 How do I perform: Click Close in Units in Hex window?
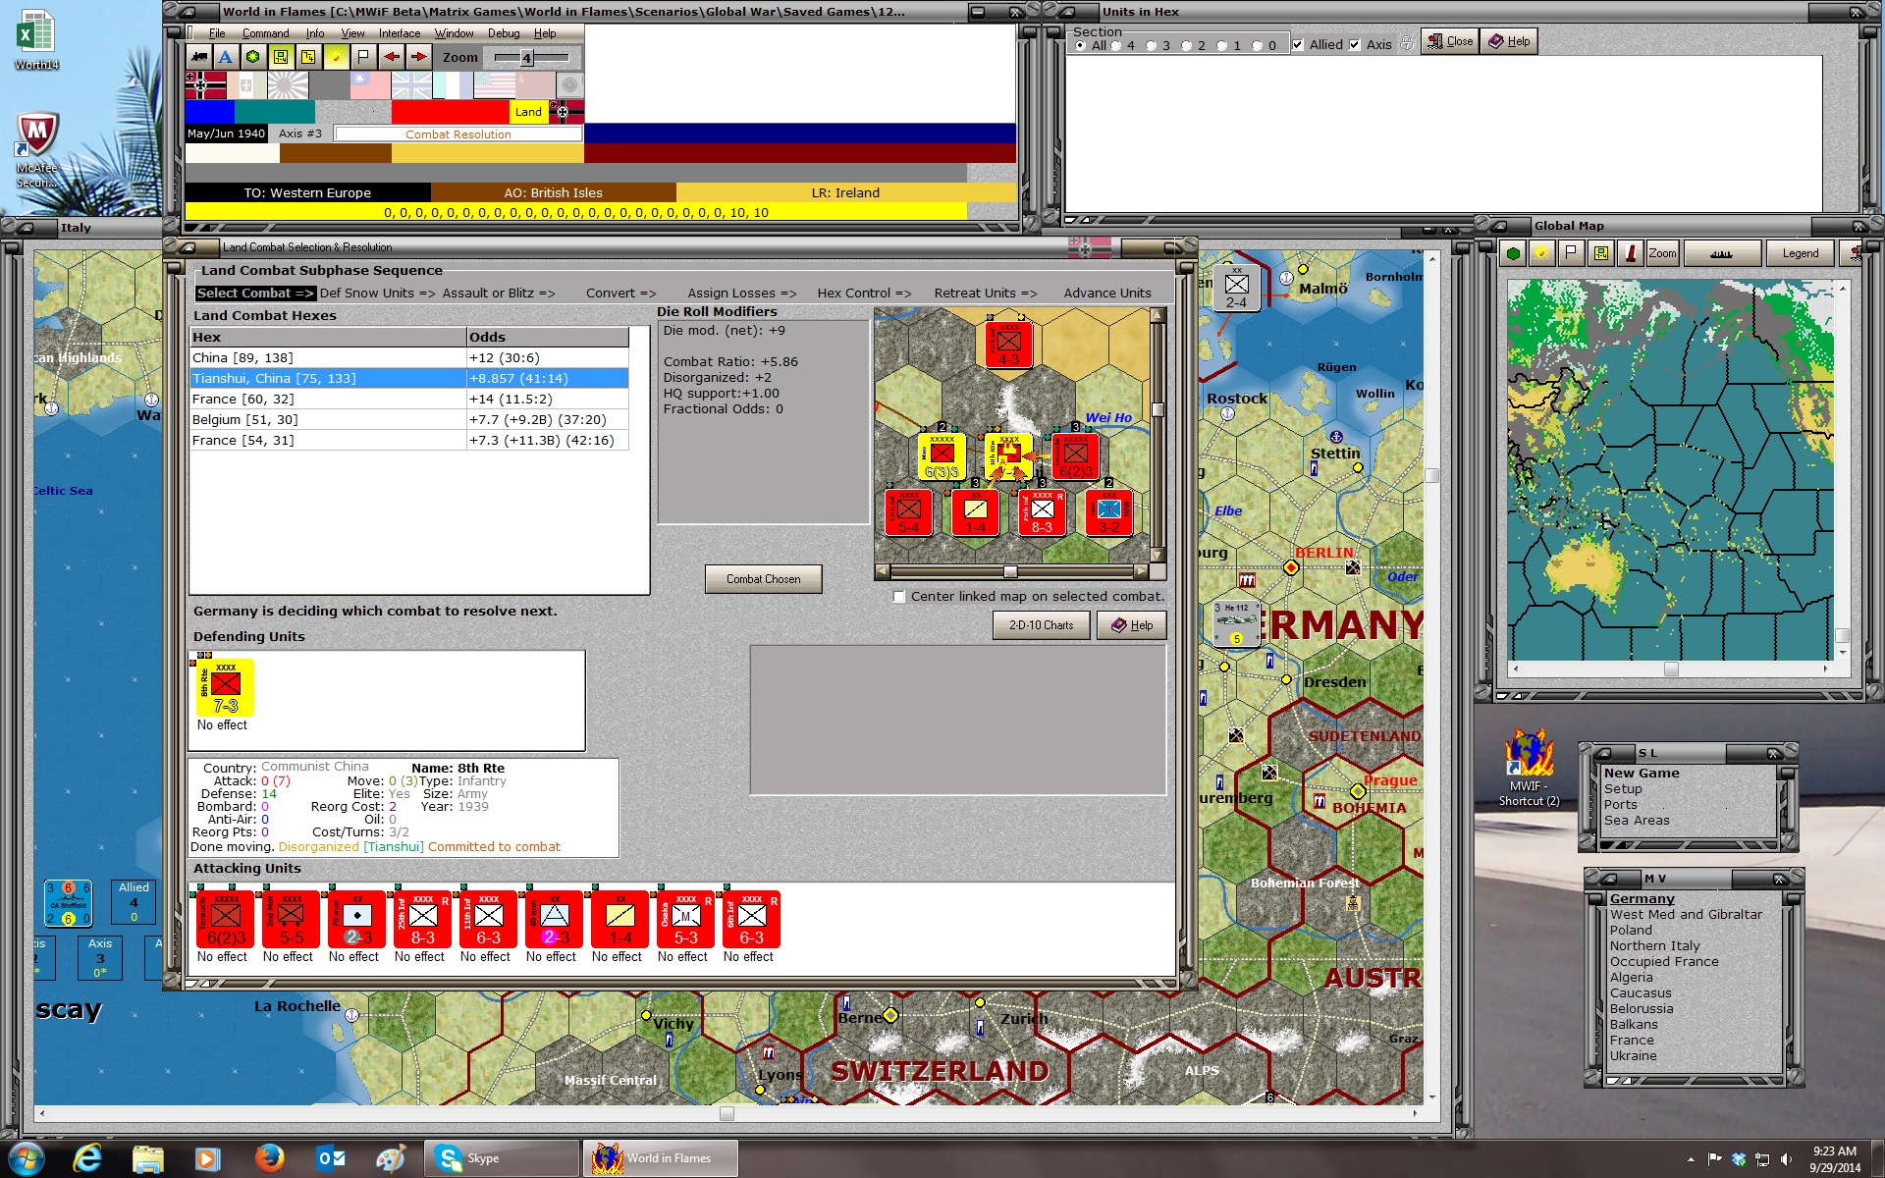pyautogui.click(x=1449, y=41)
